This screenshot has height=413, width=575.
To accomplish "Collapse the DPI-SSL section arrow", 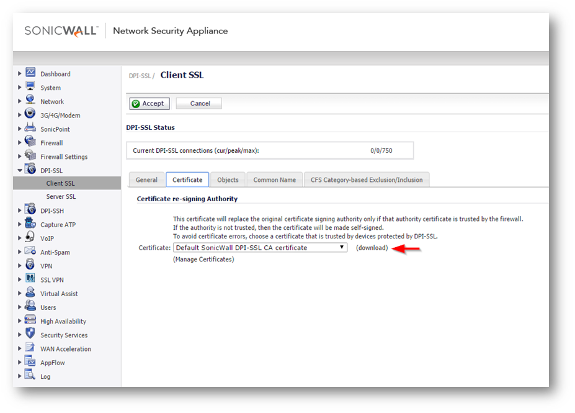I will pyautogui.click(x=20, y=170).
